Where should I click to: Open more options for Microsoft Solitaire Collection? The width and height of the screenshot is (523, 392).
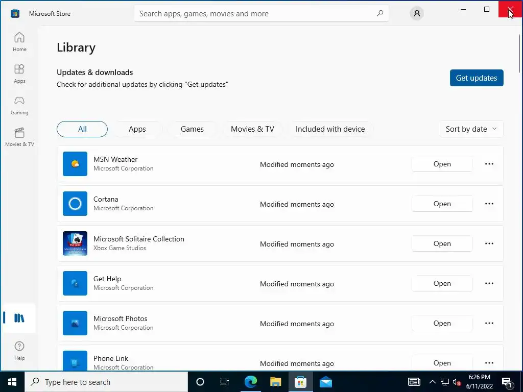pyautogui.click(x=489, y=243)
